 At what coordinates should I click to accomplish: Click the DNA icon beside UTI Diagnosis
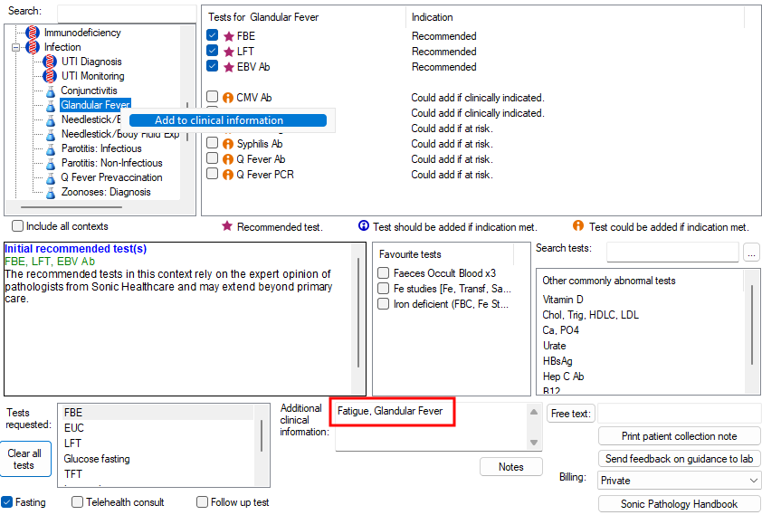[x=50, y=62]
